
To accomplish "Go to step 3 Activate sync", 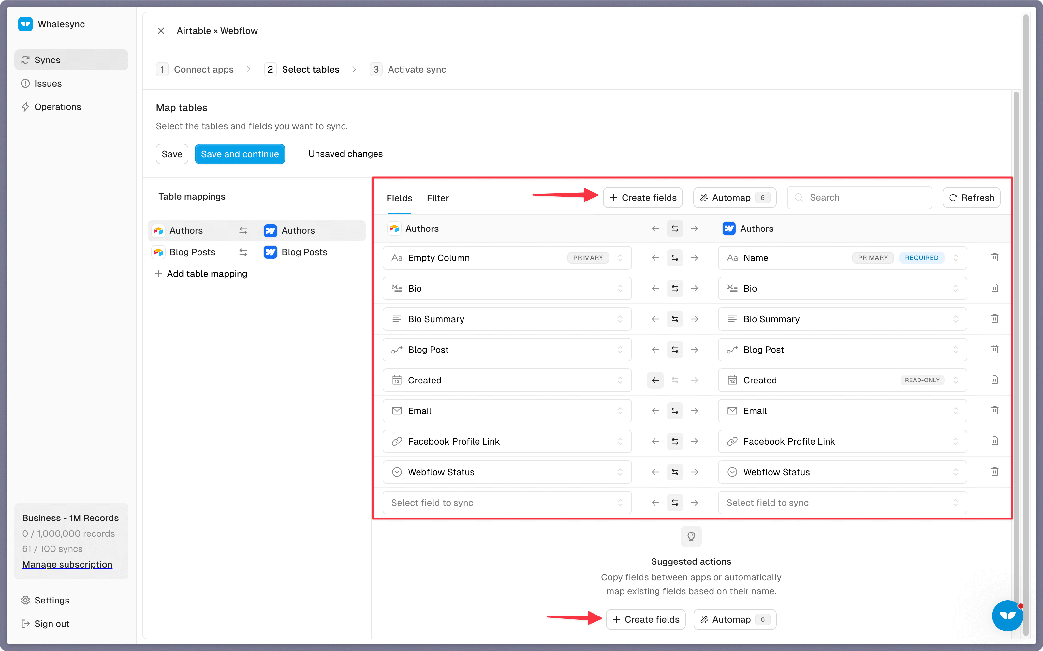I will (x=408, y=69).
